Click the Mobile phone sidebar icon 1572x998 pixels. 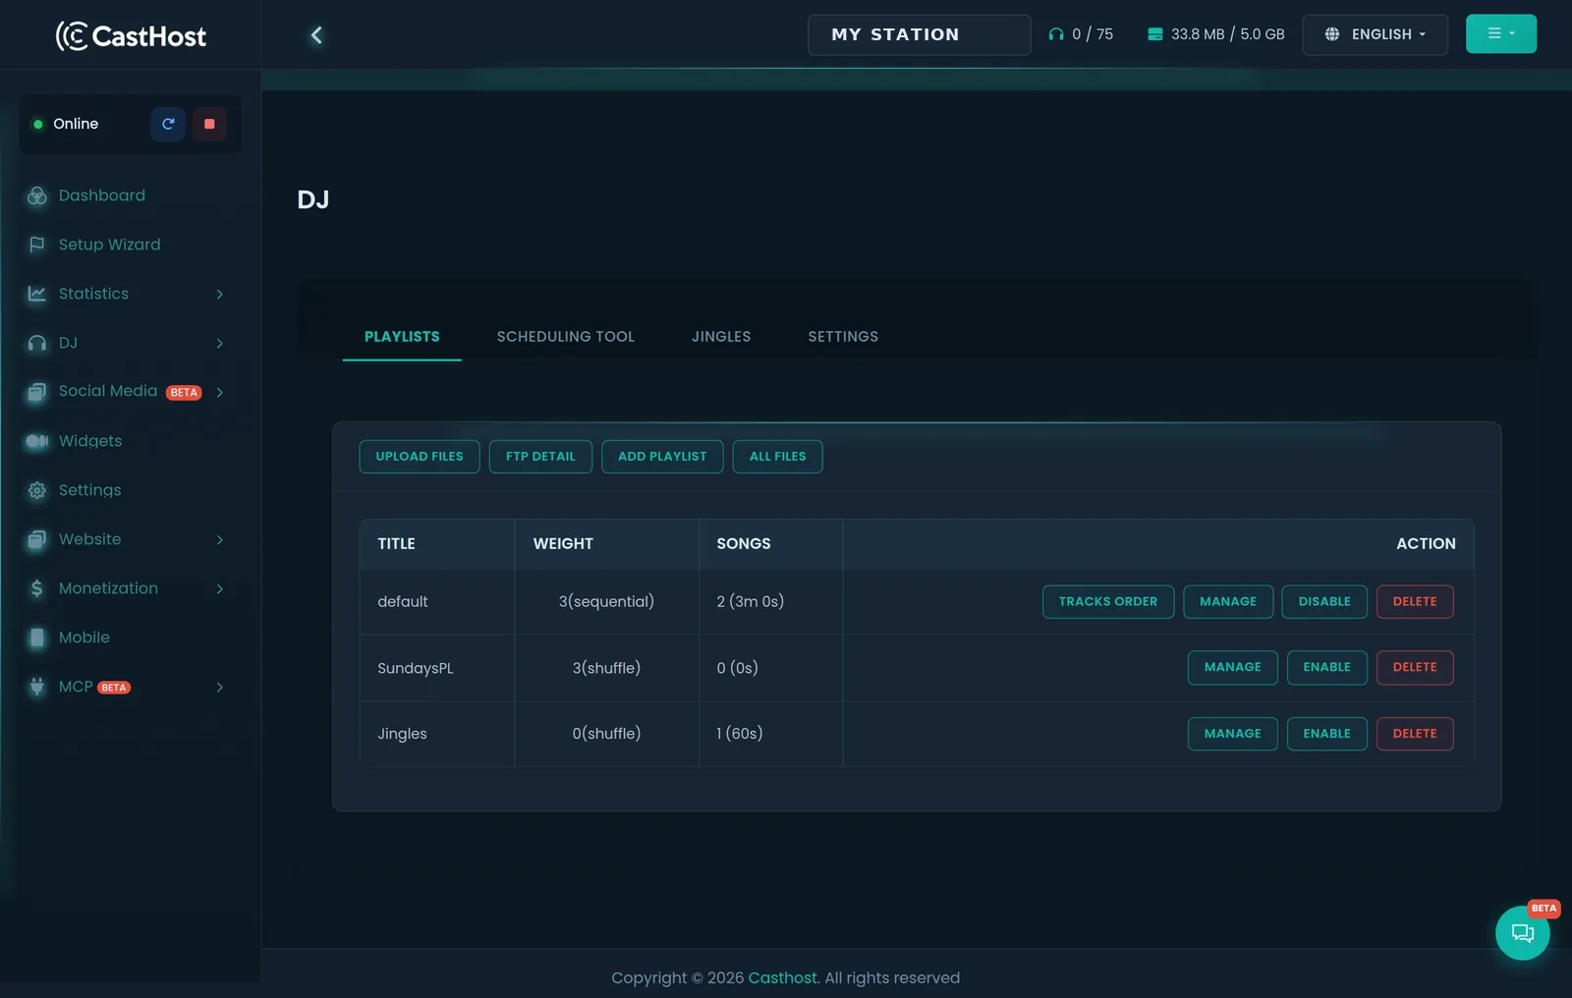click(x=37, y=638)
